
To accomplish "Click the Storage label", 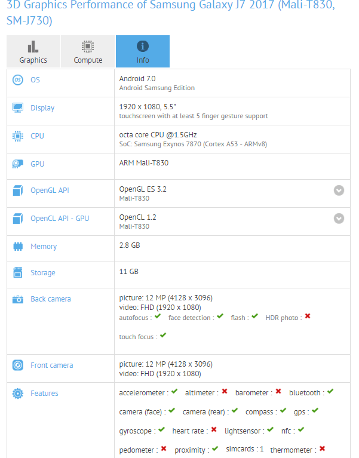I will pyautogui.click(x=43, y=273).
